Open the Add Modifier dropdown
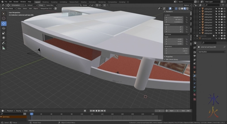 [211, 52]
